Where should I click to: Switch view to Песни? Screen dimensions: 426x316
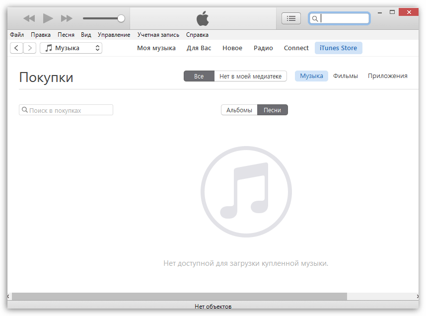point(272,110)
